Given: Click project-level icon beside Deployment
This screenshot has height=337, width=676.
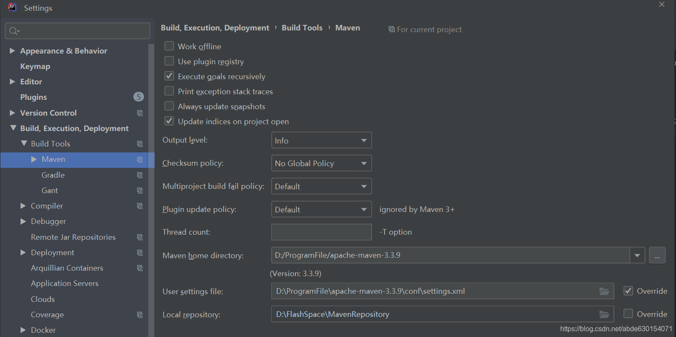Looking at the screenshot, I should pyautogui.click(x=140, y=253).
